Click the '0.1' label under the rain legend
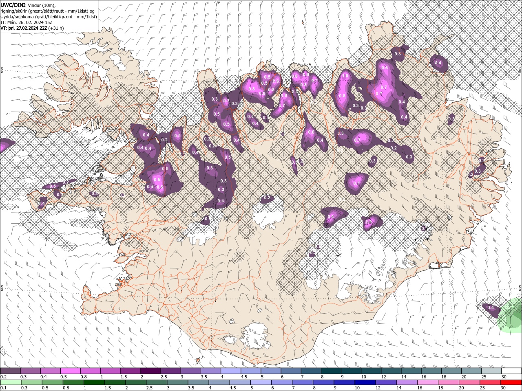 tap(4, 388)
